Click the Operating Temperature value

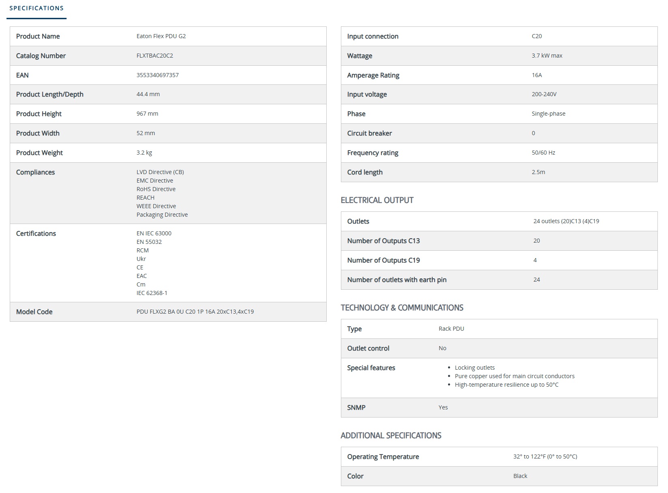coord(545,456)
